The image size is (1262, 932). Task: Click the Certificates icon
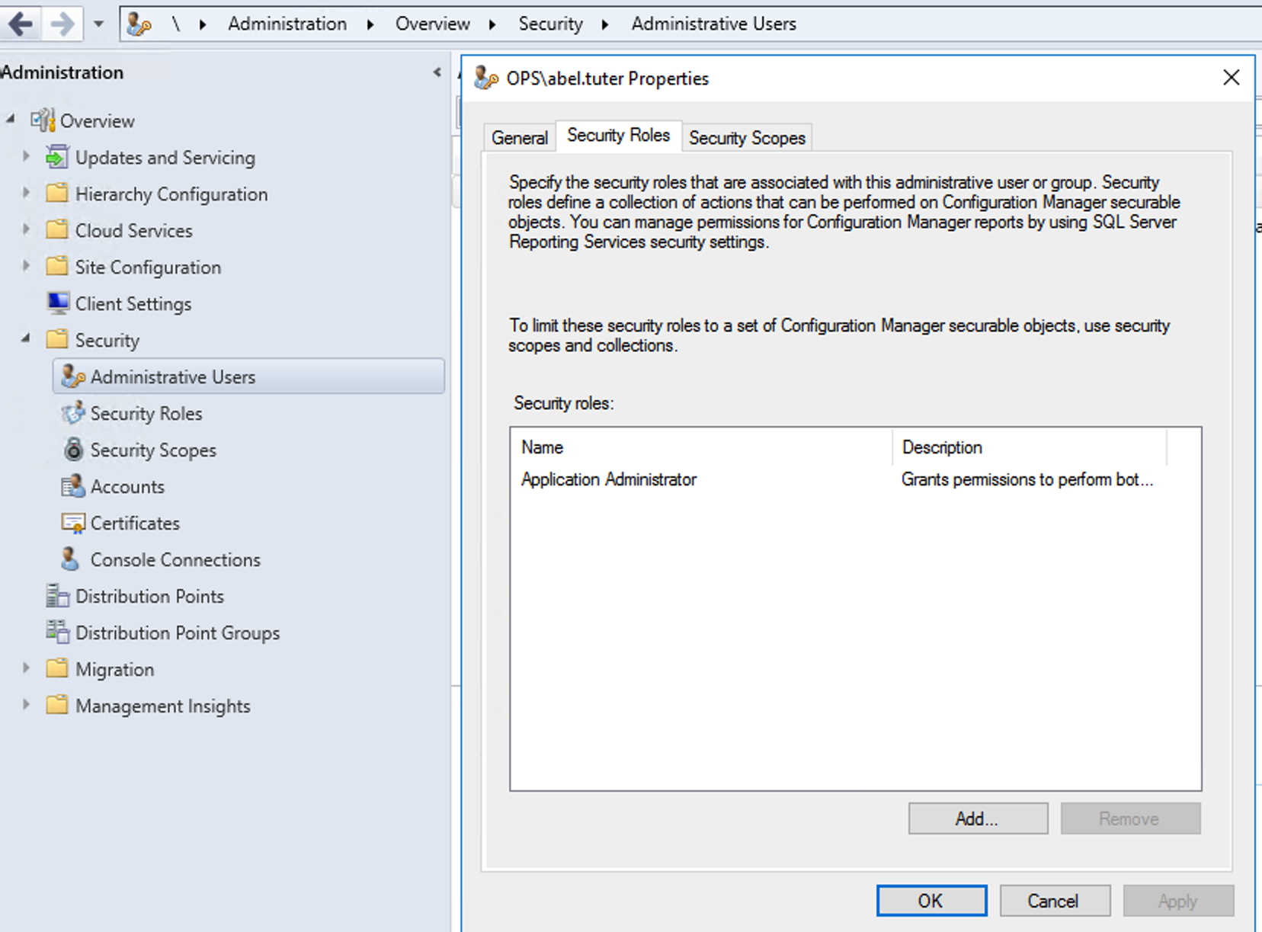(73, 523)
